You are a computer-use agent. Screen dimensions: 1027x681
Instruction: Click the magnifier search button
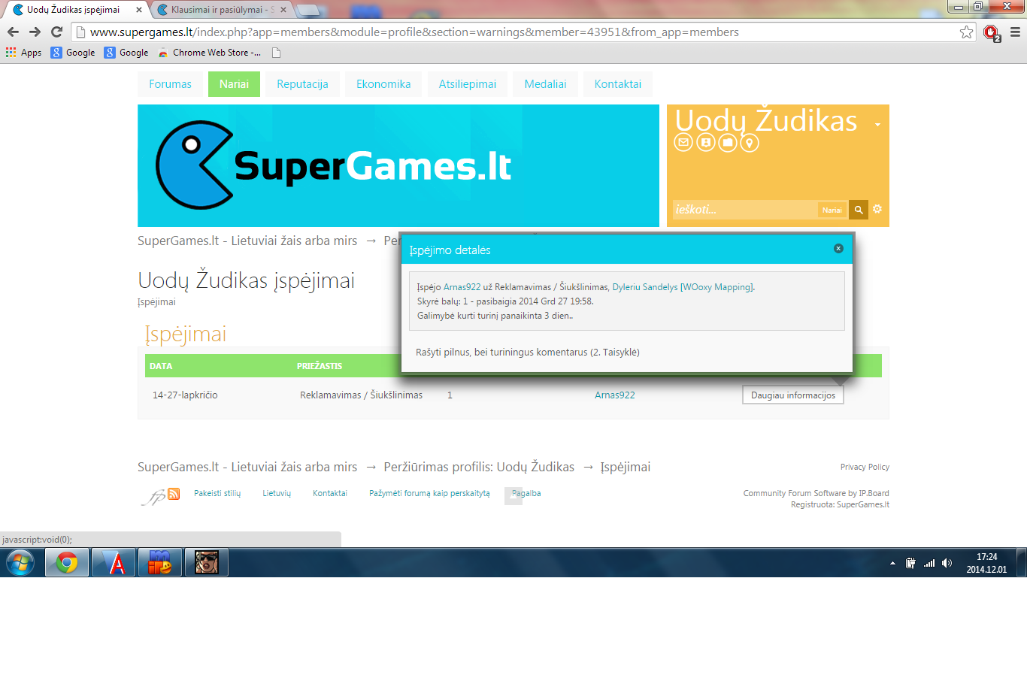point(859,210)
